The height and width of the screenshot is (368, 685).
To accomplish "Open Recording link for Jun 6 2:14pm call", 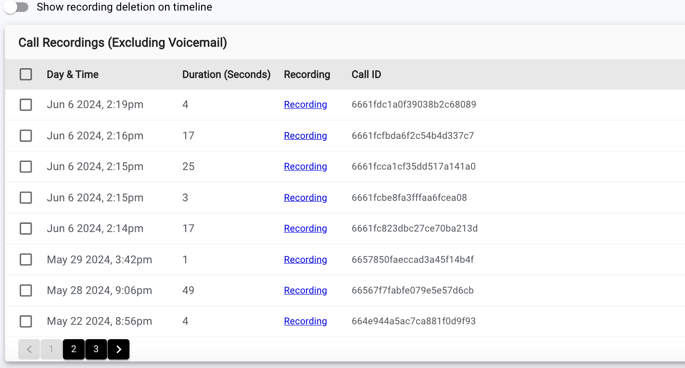I will pyautogui.click(x=305, y=229).
